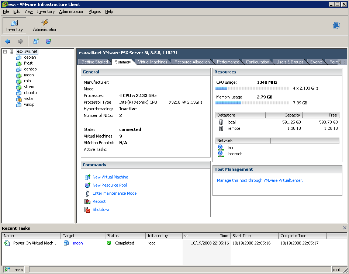Open the View menu
Viewport: 349px width, 274px height.
28,11
